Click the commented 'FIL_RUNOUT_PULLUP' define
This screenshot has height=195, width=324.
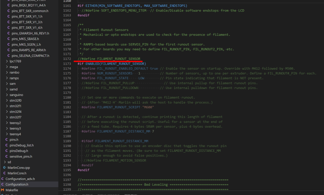(118, 83)
